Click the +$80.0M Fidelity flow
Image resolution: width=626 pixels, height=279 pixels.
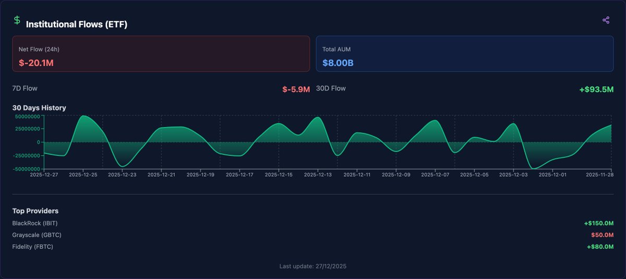pyautogui.click(x=600, y=246)
